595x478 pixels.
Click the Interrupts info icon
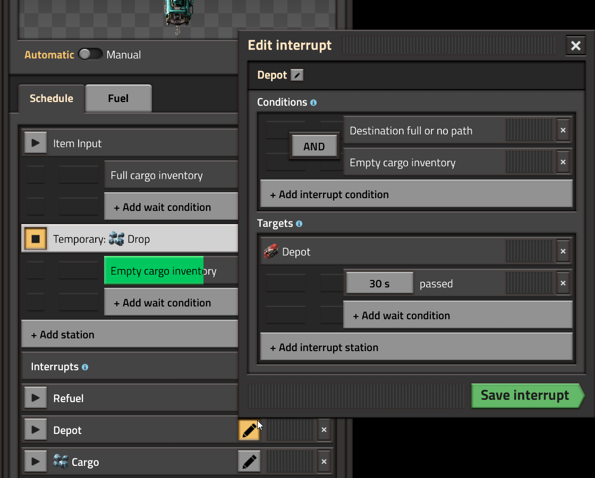[x=85, y=367]
